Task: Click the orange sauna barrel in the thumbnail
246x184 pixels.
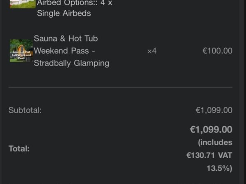Action: pos(23,49)
